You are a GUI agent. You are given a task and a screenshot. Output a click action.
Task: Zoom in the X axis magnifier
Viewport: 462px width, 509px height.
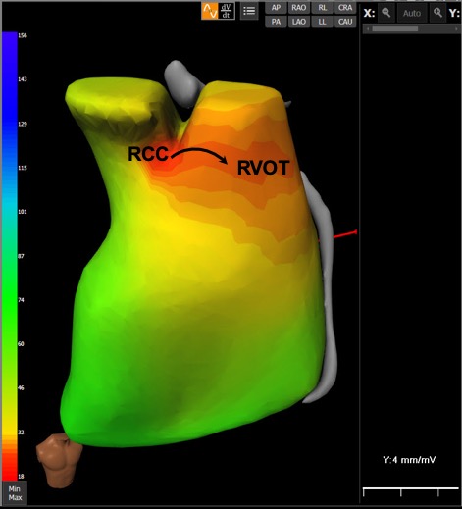[437, 13]
